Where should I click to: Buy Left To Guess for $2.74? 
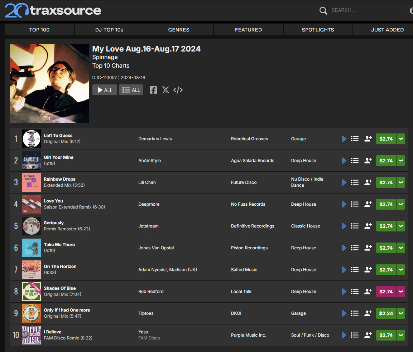[x=386, y=139]
